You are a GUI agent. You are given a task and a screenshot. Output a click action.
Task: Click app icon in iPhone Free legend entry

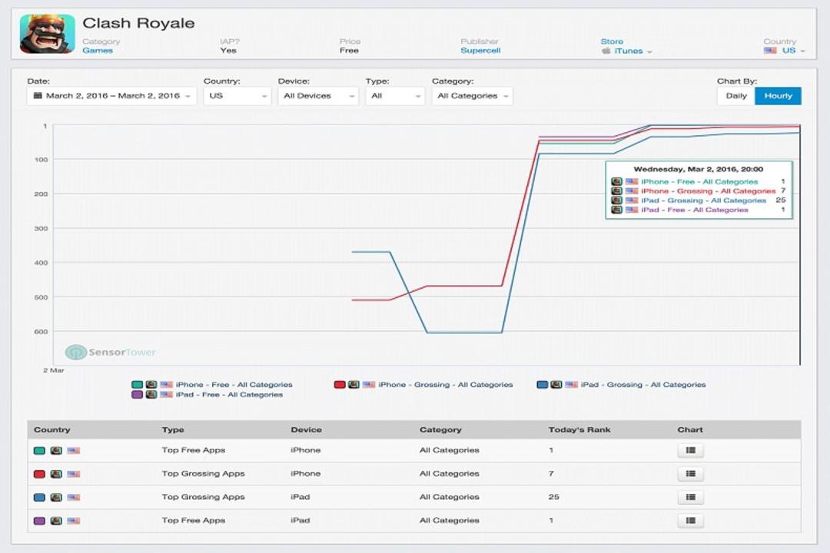[x=151, y=385]
